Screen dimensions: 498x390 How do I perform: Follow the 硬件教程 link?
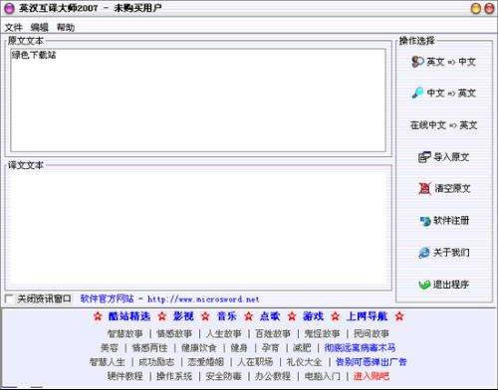(124, 376)
